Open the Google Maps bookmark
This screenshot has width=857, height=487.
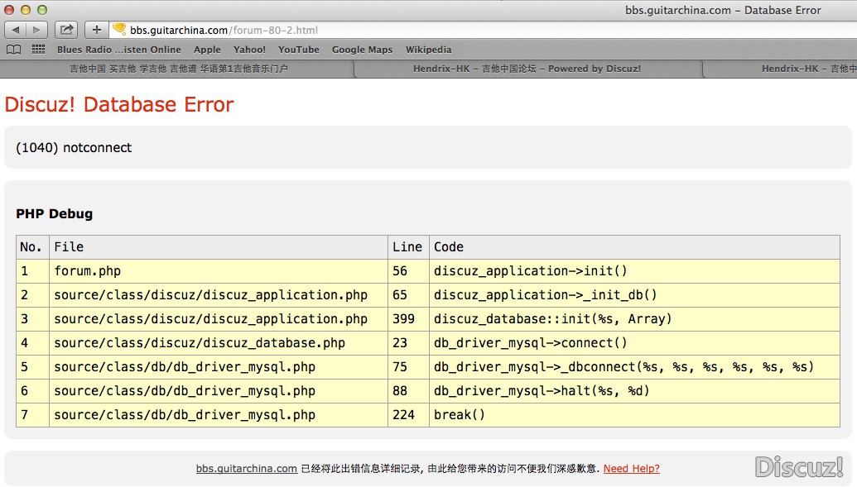[363, 50]
